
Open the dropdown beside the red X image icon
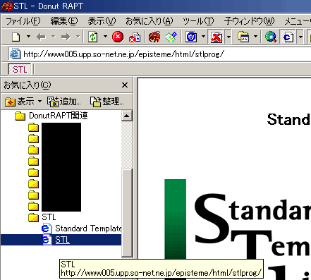tap(228, 37)
